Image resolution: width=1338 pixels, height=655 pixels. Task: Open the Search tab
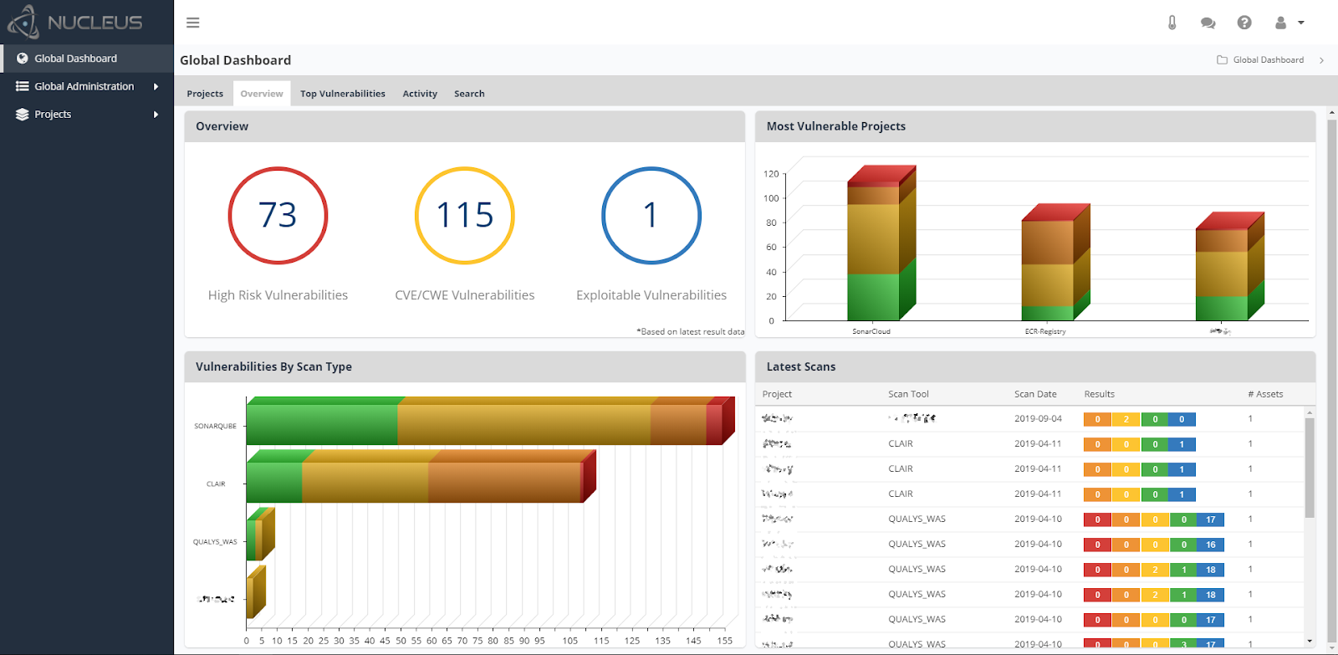point(469,94)
